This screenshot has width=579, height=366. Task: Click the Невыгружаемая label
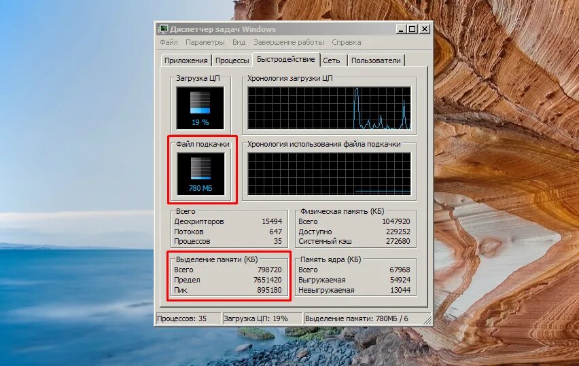326,290
